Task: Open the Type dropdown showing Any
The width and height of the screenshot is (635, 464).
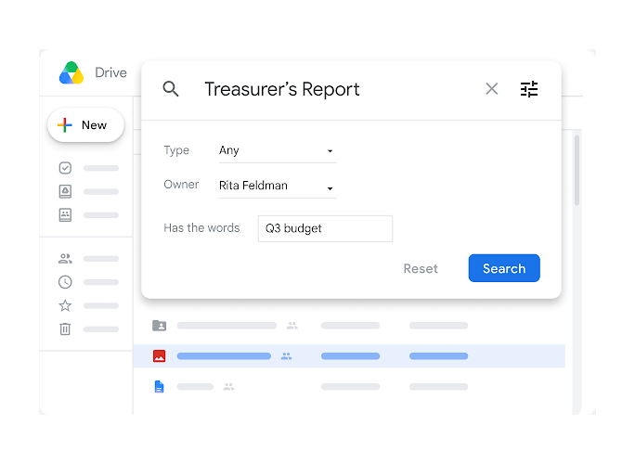Action: point(278,151)
